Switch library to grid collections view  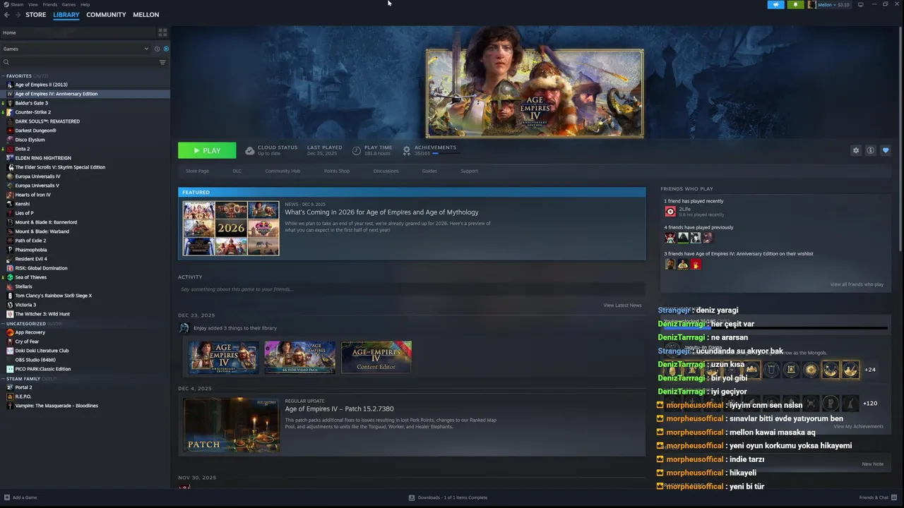click(x=162, y=32)
